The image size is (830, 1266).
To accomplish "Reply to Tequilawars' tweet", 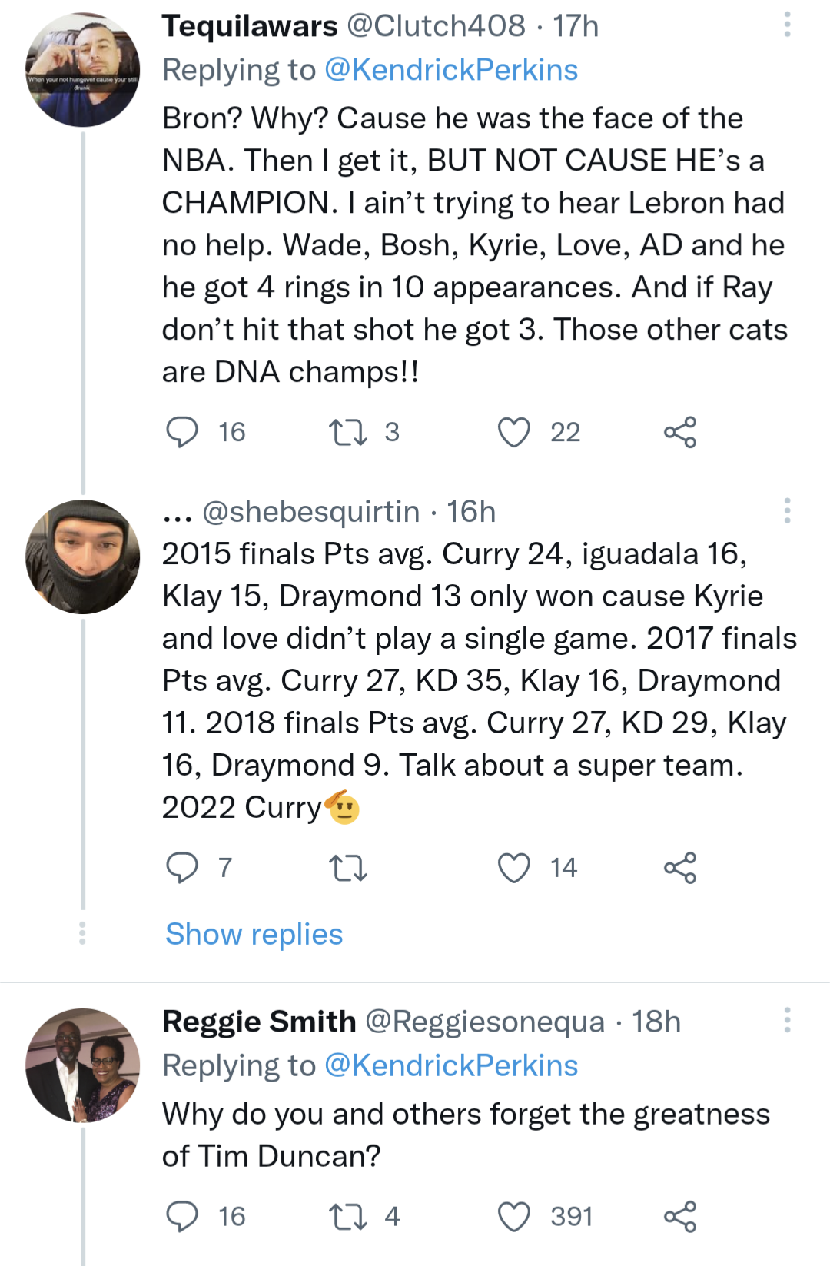I will [x=182, y=432].
